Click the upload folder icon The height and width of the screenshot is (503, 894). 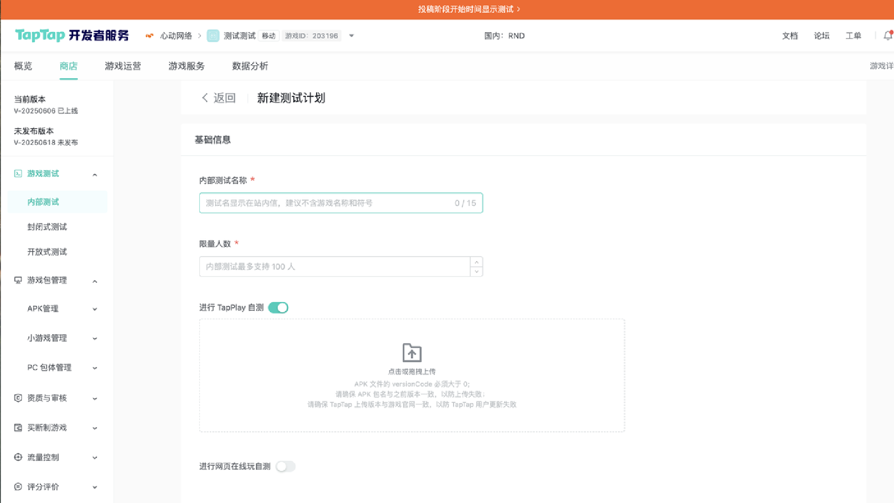[412, 353]
